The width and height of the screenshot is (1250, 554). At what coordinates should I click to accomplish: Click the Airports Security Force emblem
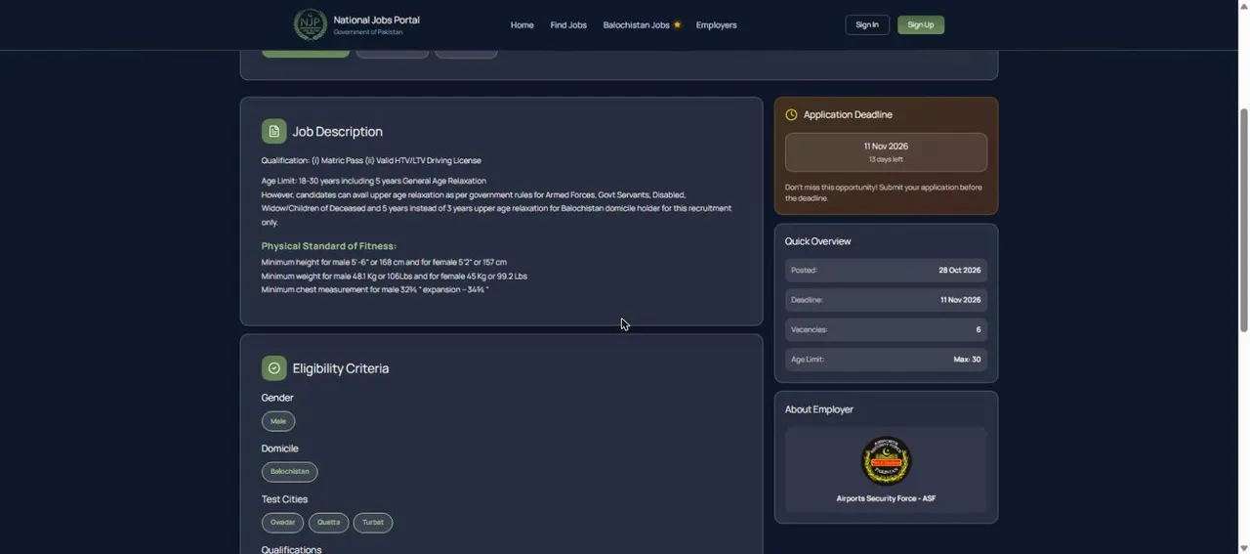(886, 461)
